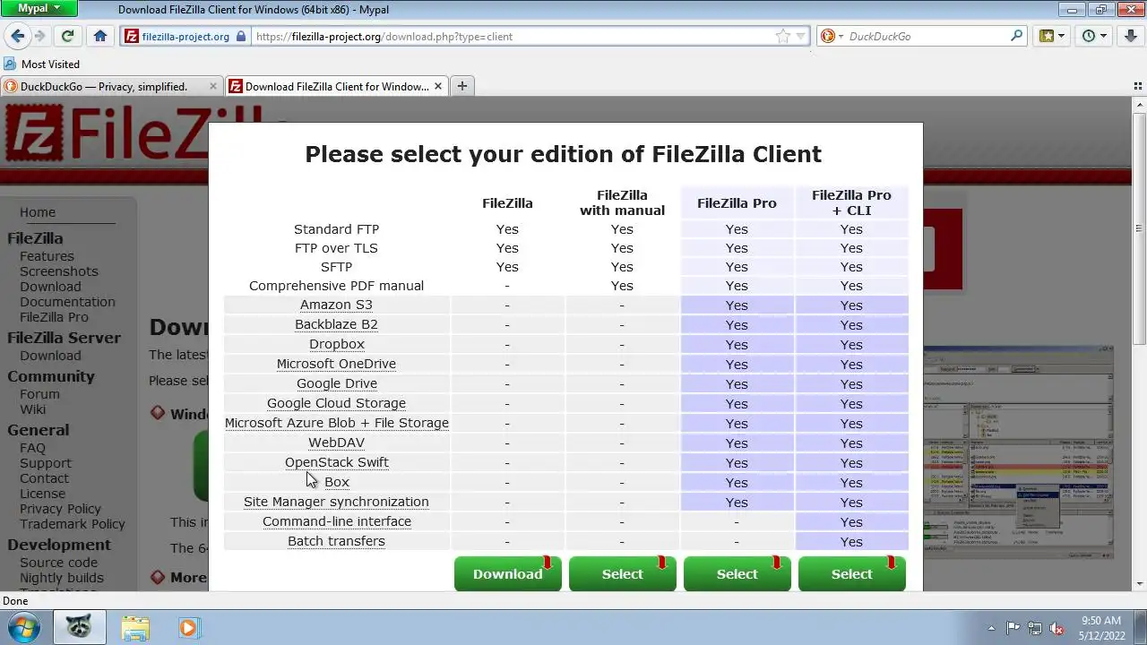Open the search engine selector dropdown
The width and height of the screenshot is (1147, 645).
[x=841, y=37]
